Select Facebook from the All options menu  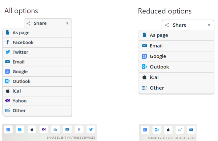tap(37, 42)
